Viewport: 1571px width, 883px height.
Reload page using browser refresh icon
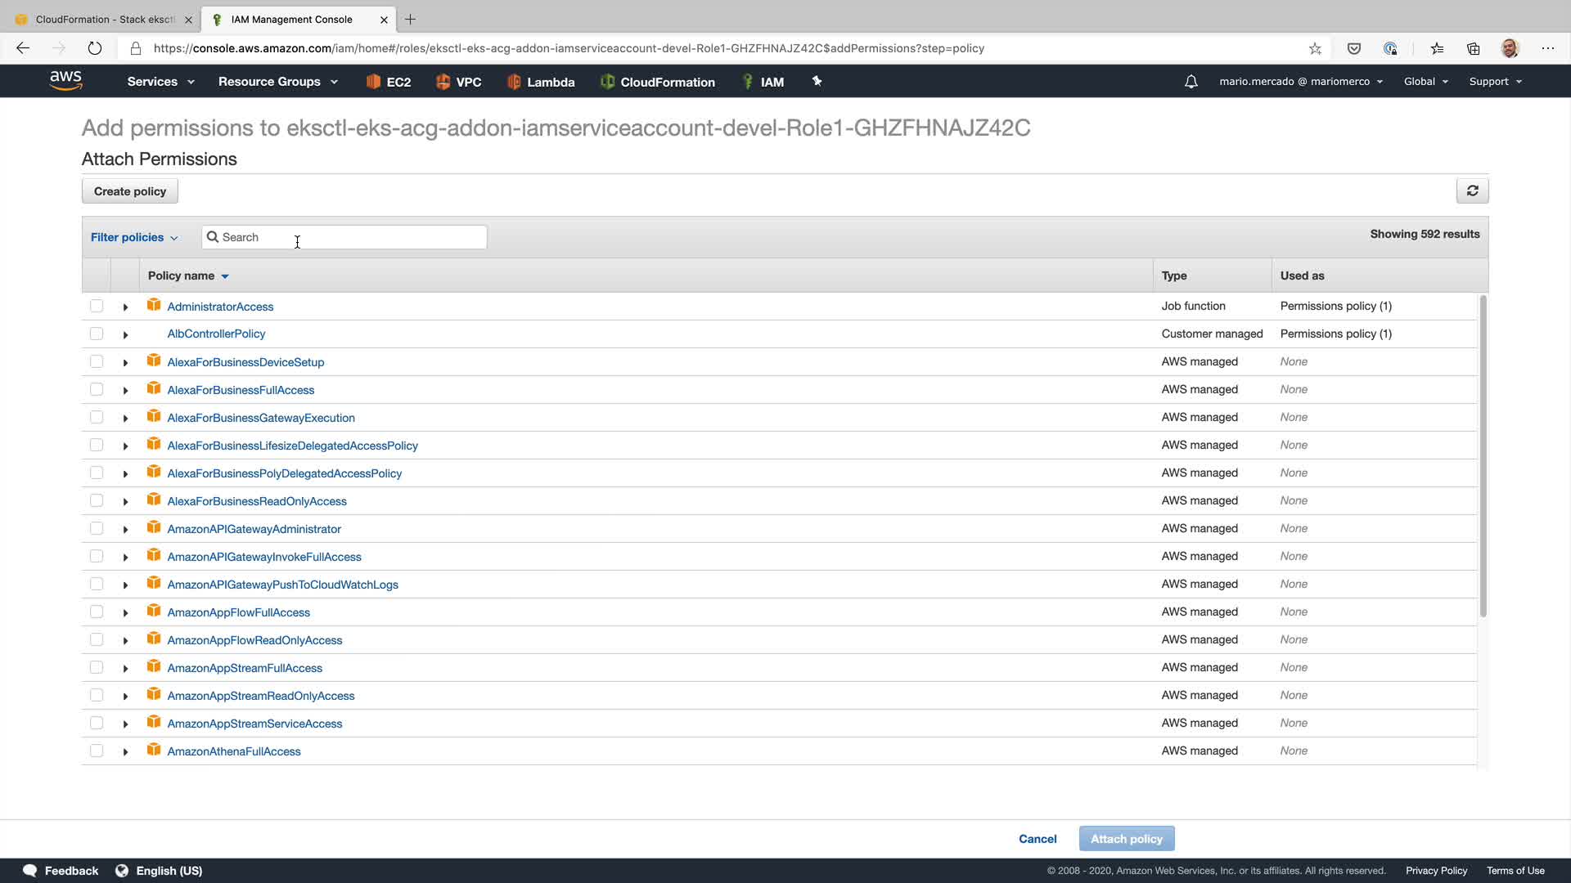(95, 48)
